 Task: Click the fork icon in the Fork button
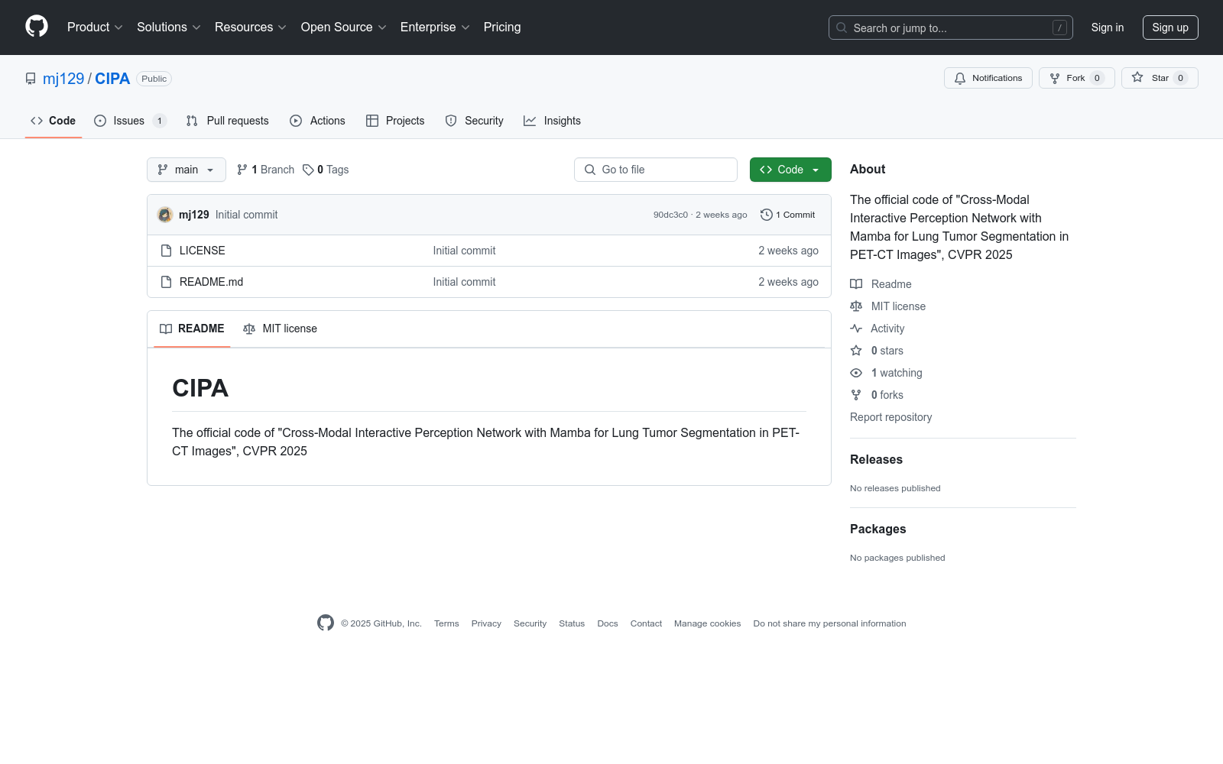(x=1055, y=78)
